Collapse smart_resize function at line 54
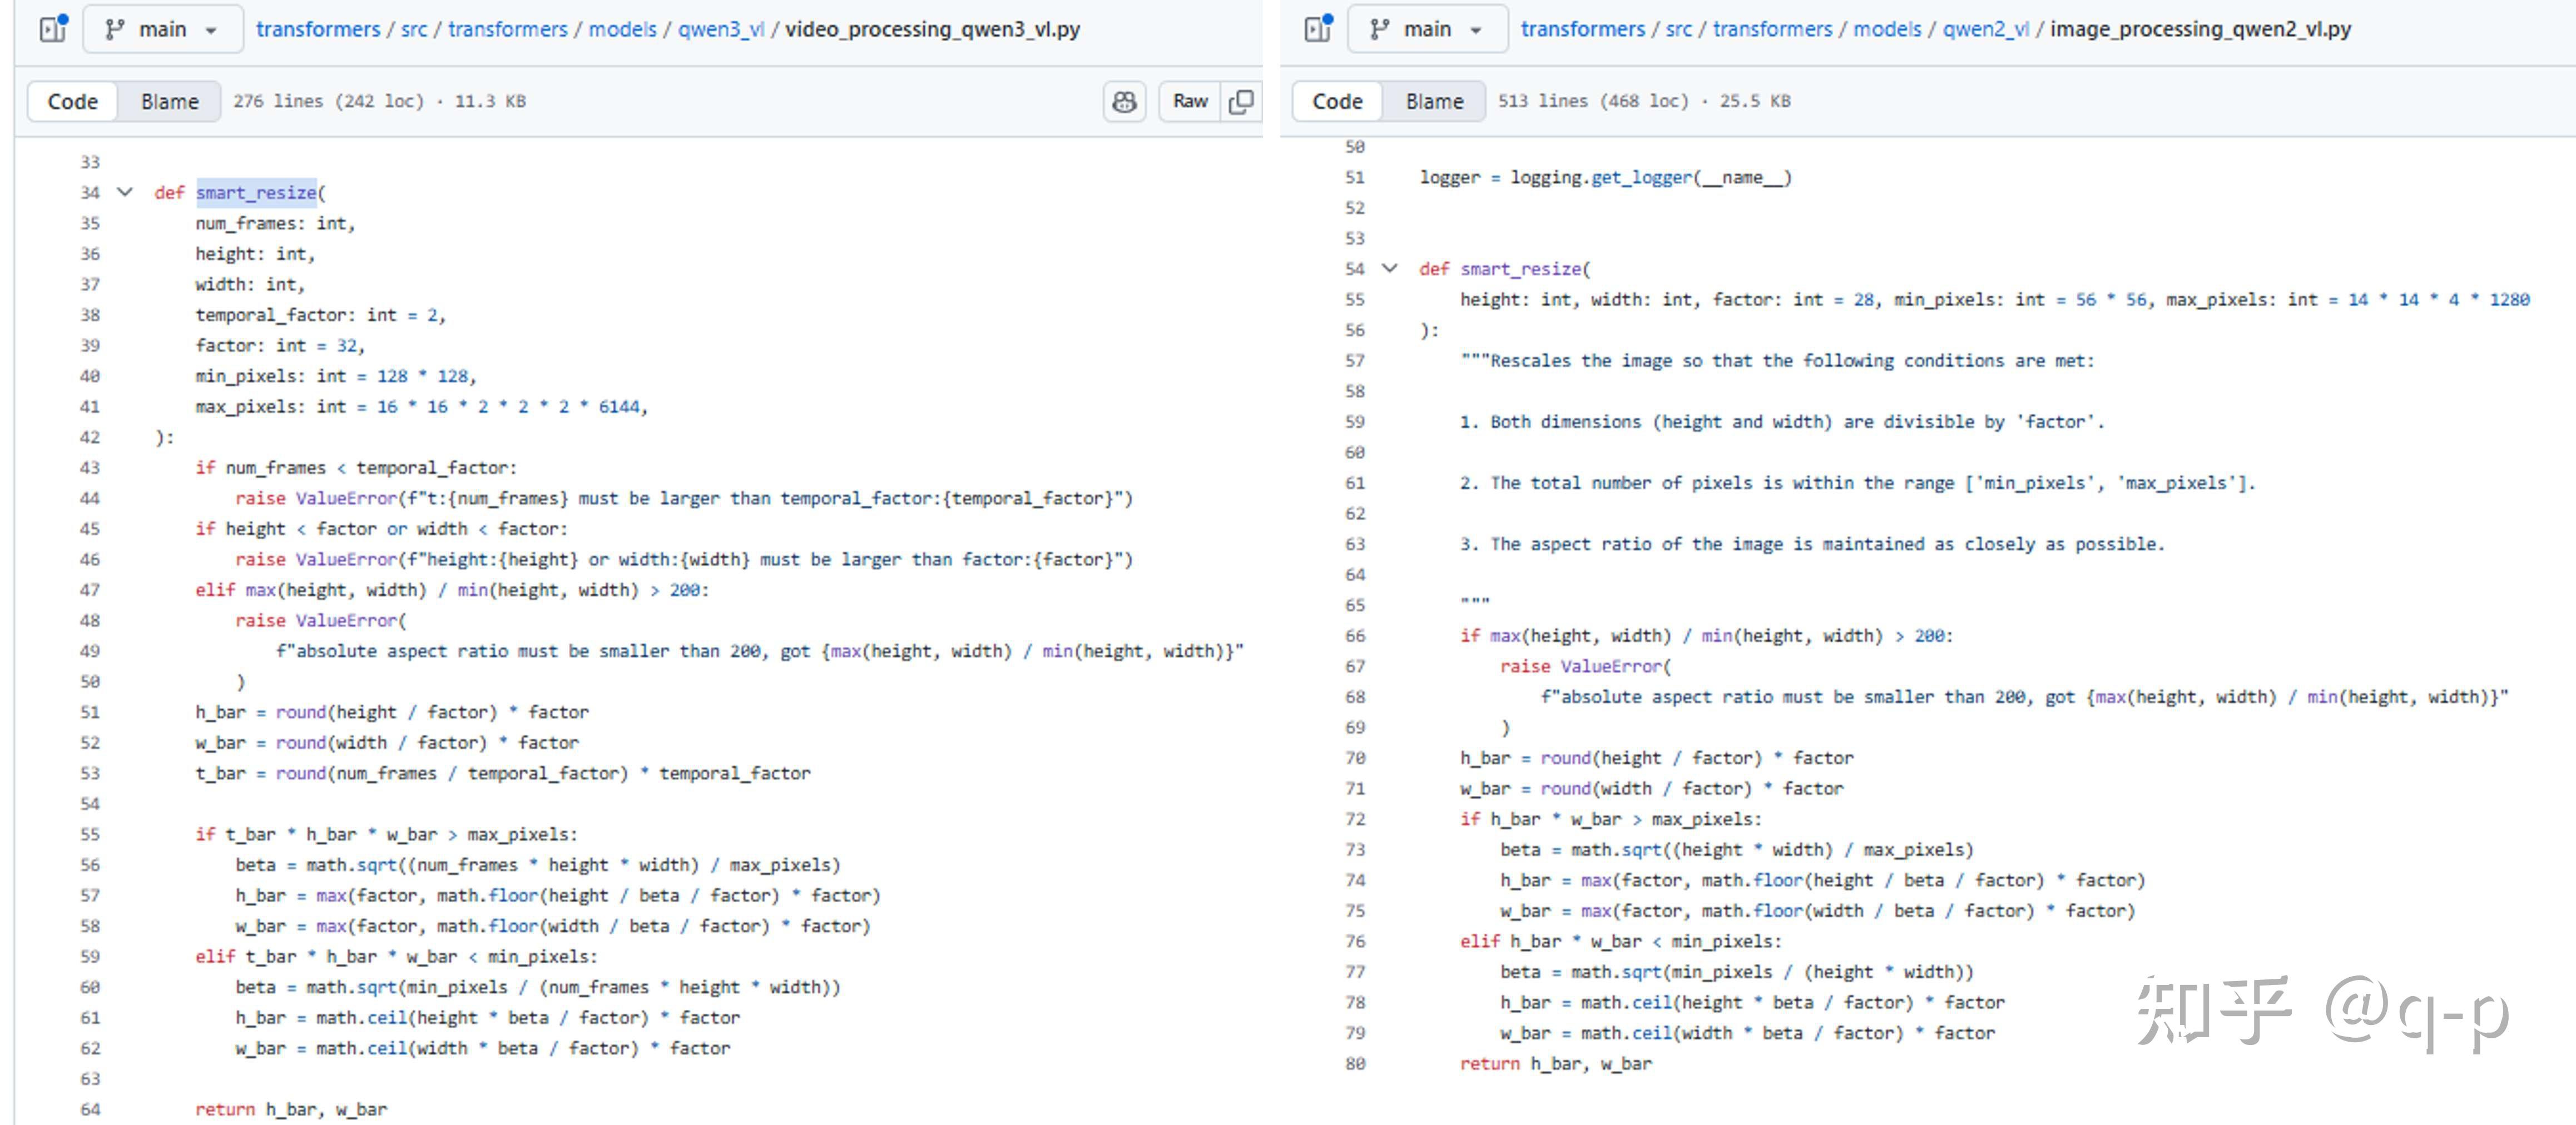The height and width of the screenshot is (1125, 2576). 1389,268
